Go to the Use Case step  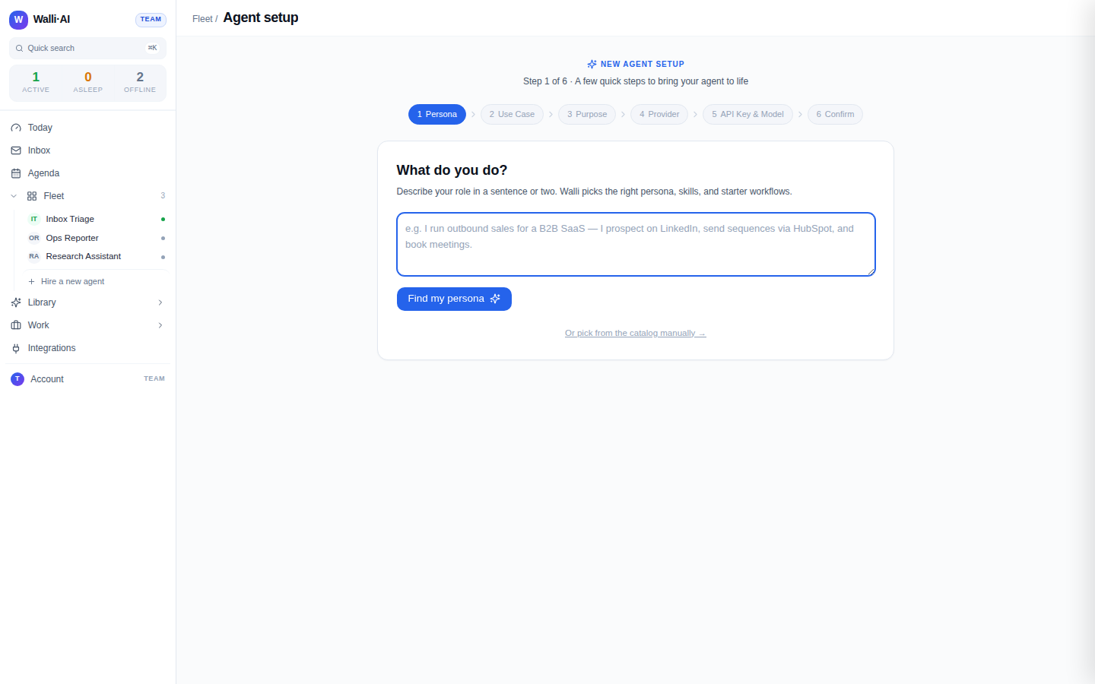tap(512, 114)
